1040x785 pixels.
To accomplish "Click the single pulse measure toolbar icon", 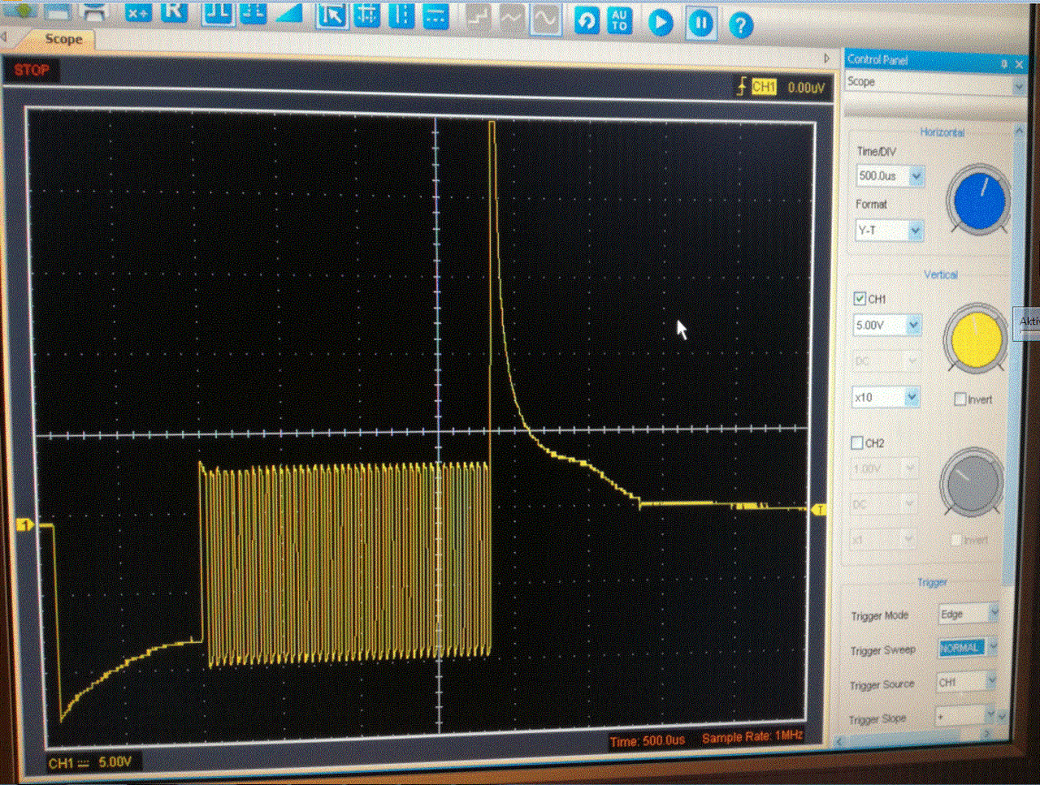I will coord(218,14).
